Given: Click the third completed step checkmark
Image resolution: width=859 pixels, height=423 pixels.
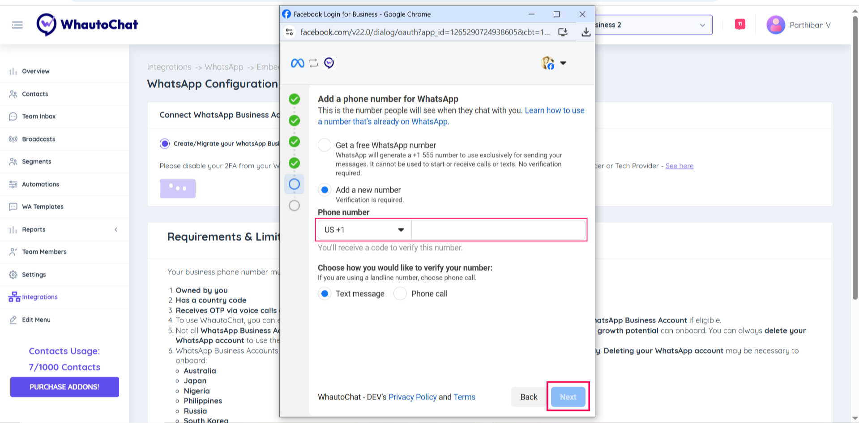Looking at the screenshot, I should coord(294,142).
